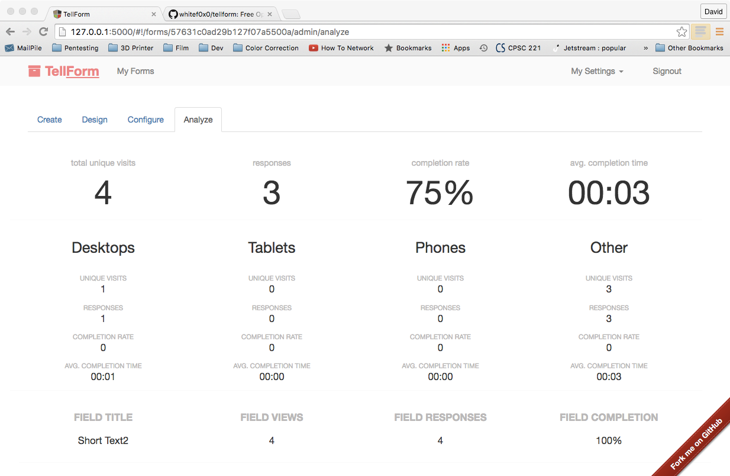Click the browser address bar
The height and width of the screenshot is (476, 730).
[x=367, y=32]
